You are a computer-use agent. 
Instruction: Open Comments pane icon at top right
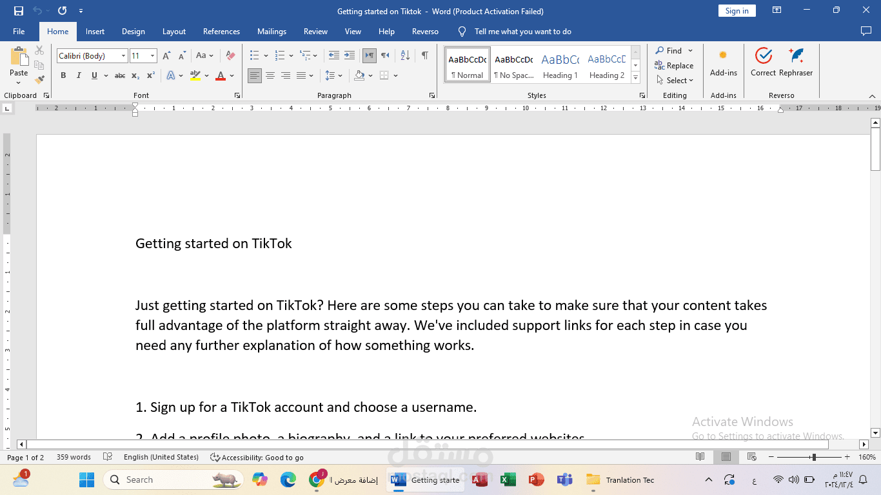coord(866,31)
